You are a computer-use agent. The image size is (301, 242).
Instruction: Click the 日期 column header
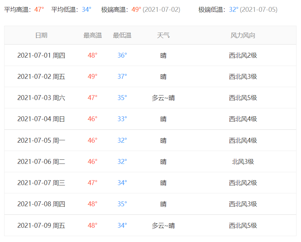point(41,35)
